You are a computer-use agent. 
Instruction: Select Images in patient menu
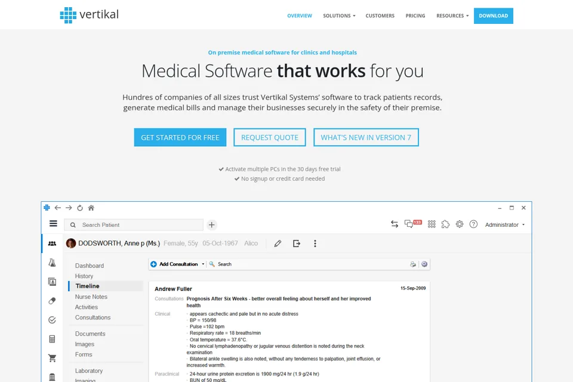tap(84, 344)
